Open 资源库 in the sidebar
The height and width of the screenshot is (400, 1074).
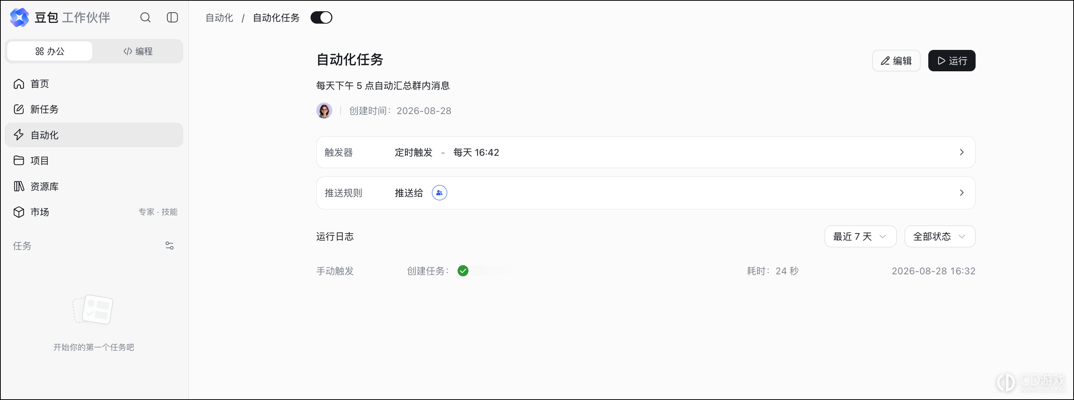point(94,186)
